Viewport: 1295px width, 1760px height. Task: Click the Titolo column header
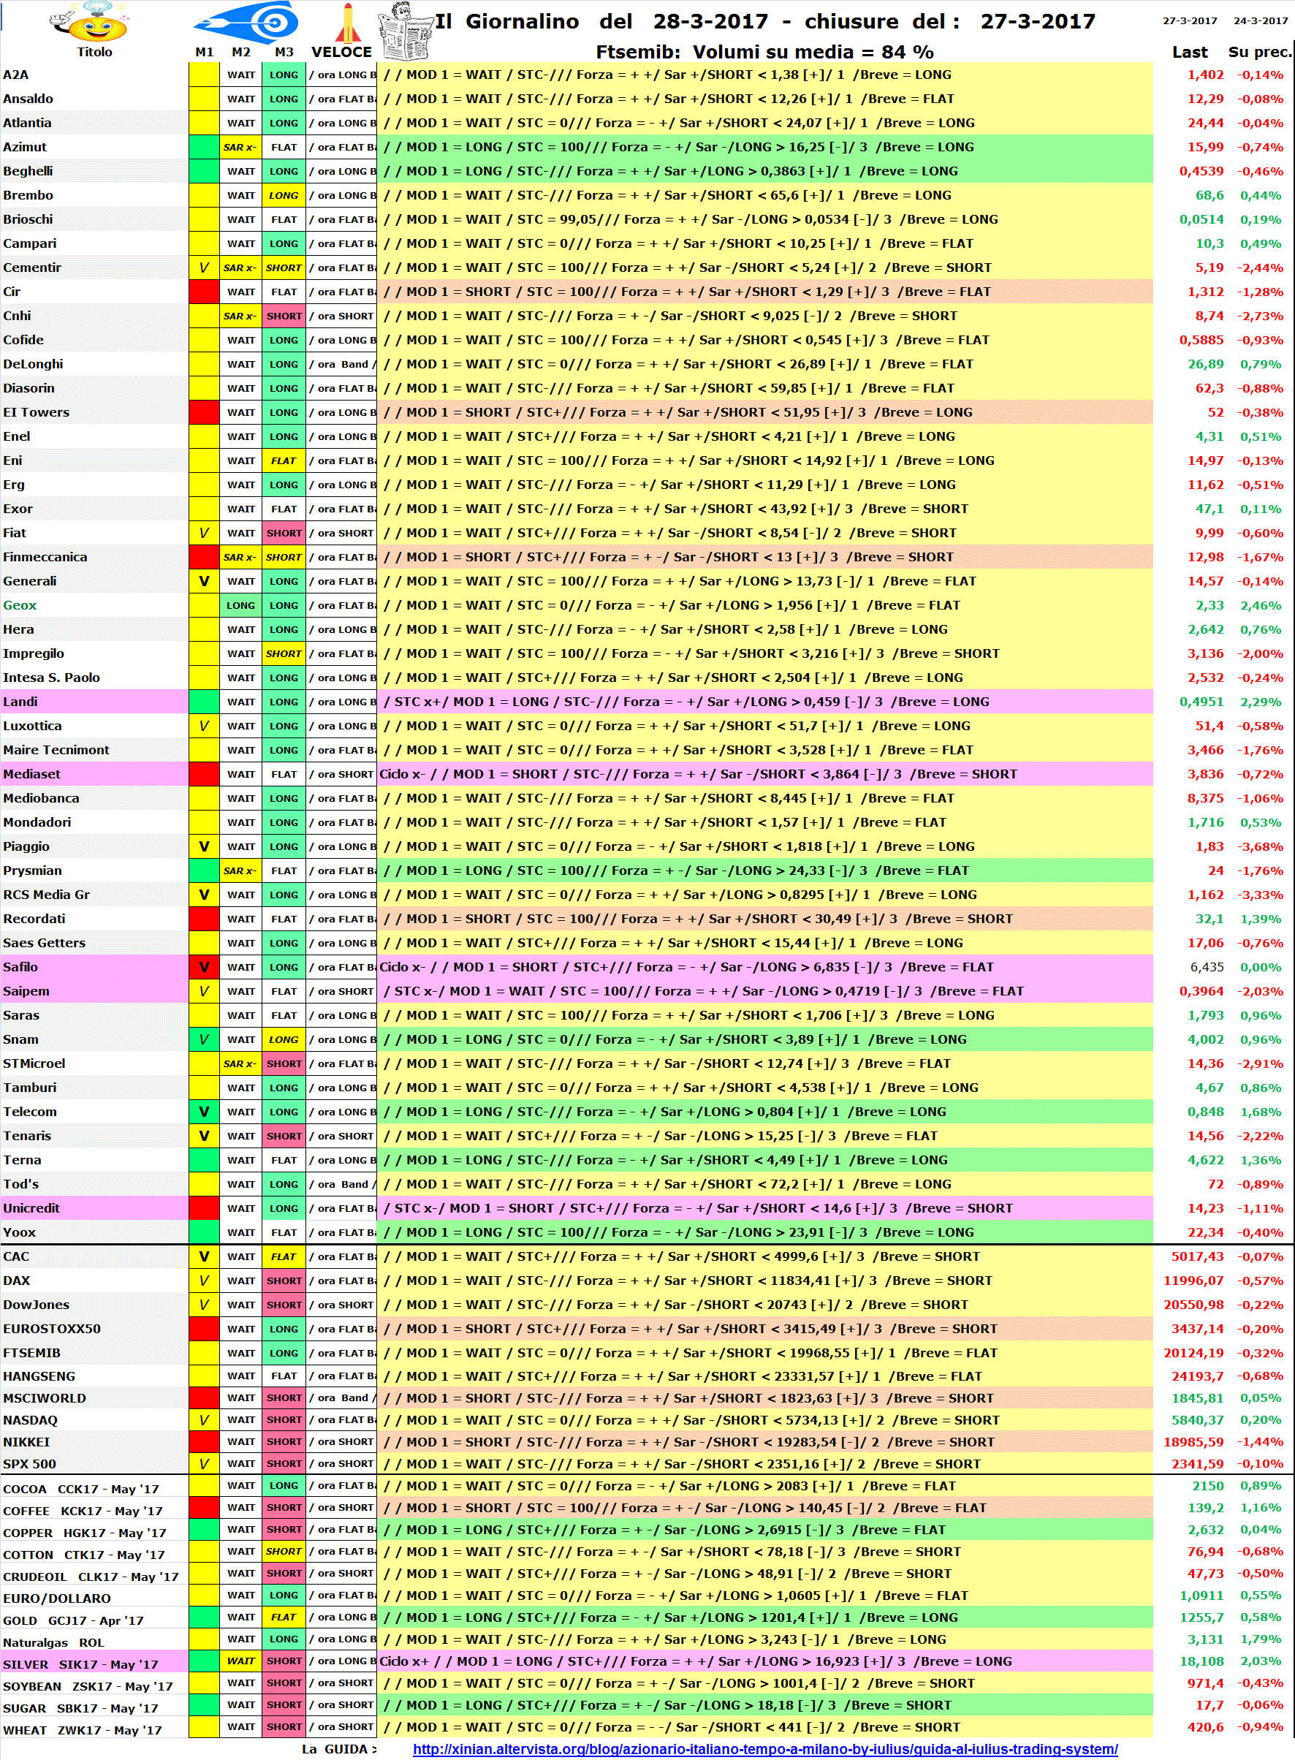[94, 52]
